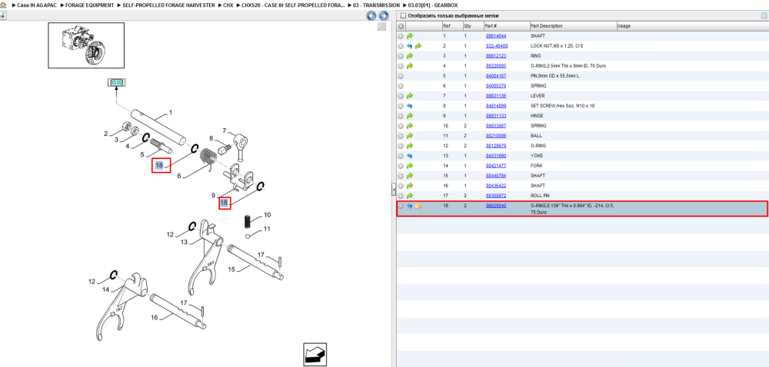This screenshot has width=769, height=367.
Task: Toggle selection circle for SHAFT ref 1
Action: tap(401, 36)
